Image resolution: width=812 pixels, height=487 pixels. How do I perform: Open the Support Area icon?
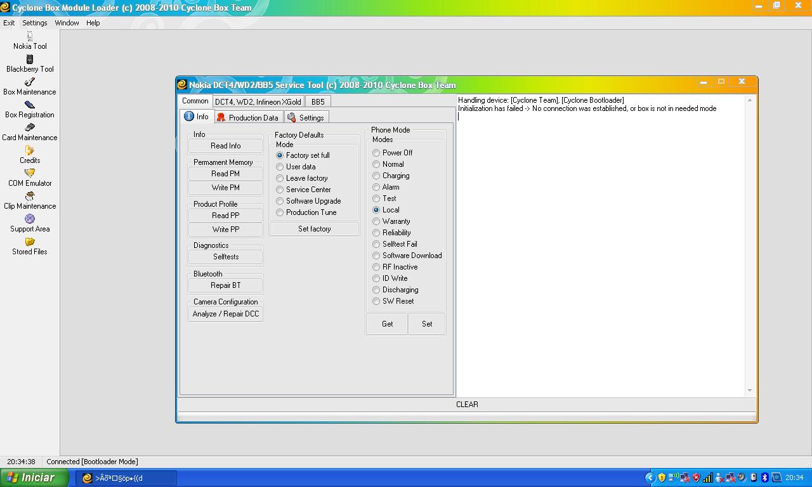coord(30,219)
